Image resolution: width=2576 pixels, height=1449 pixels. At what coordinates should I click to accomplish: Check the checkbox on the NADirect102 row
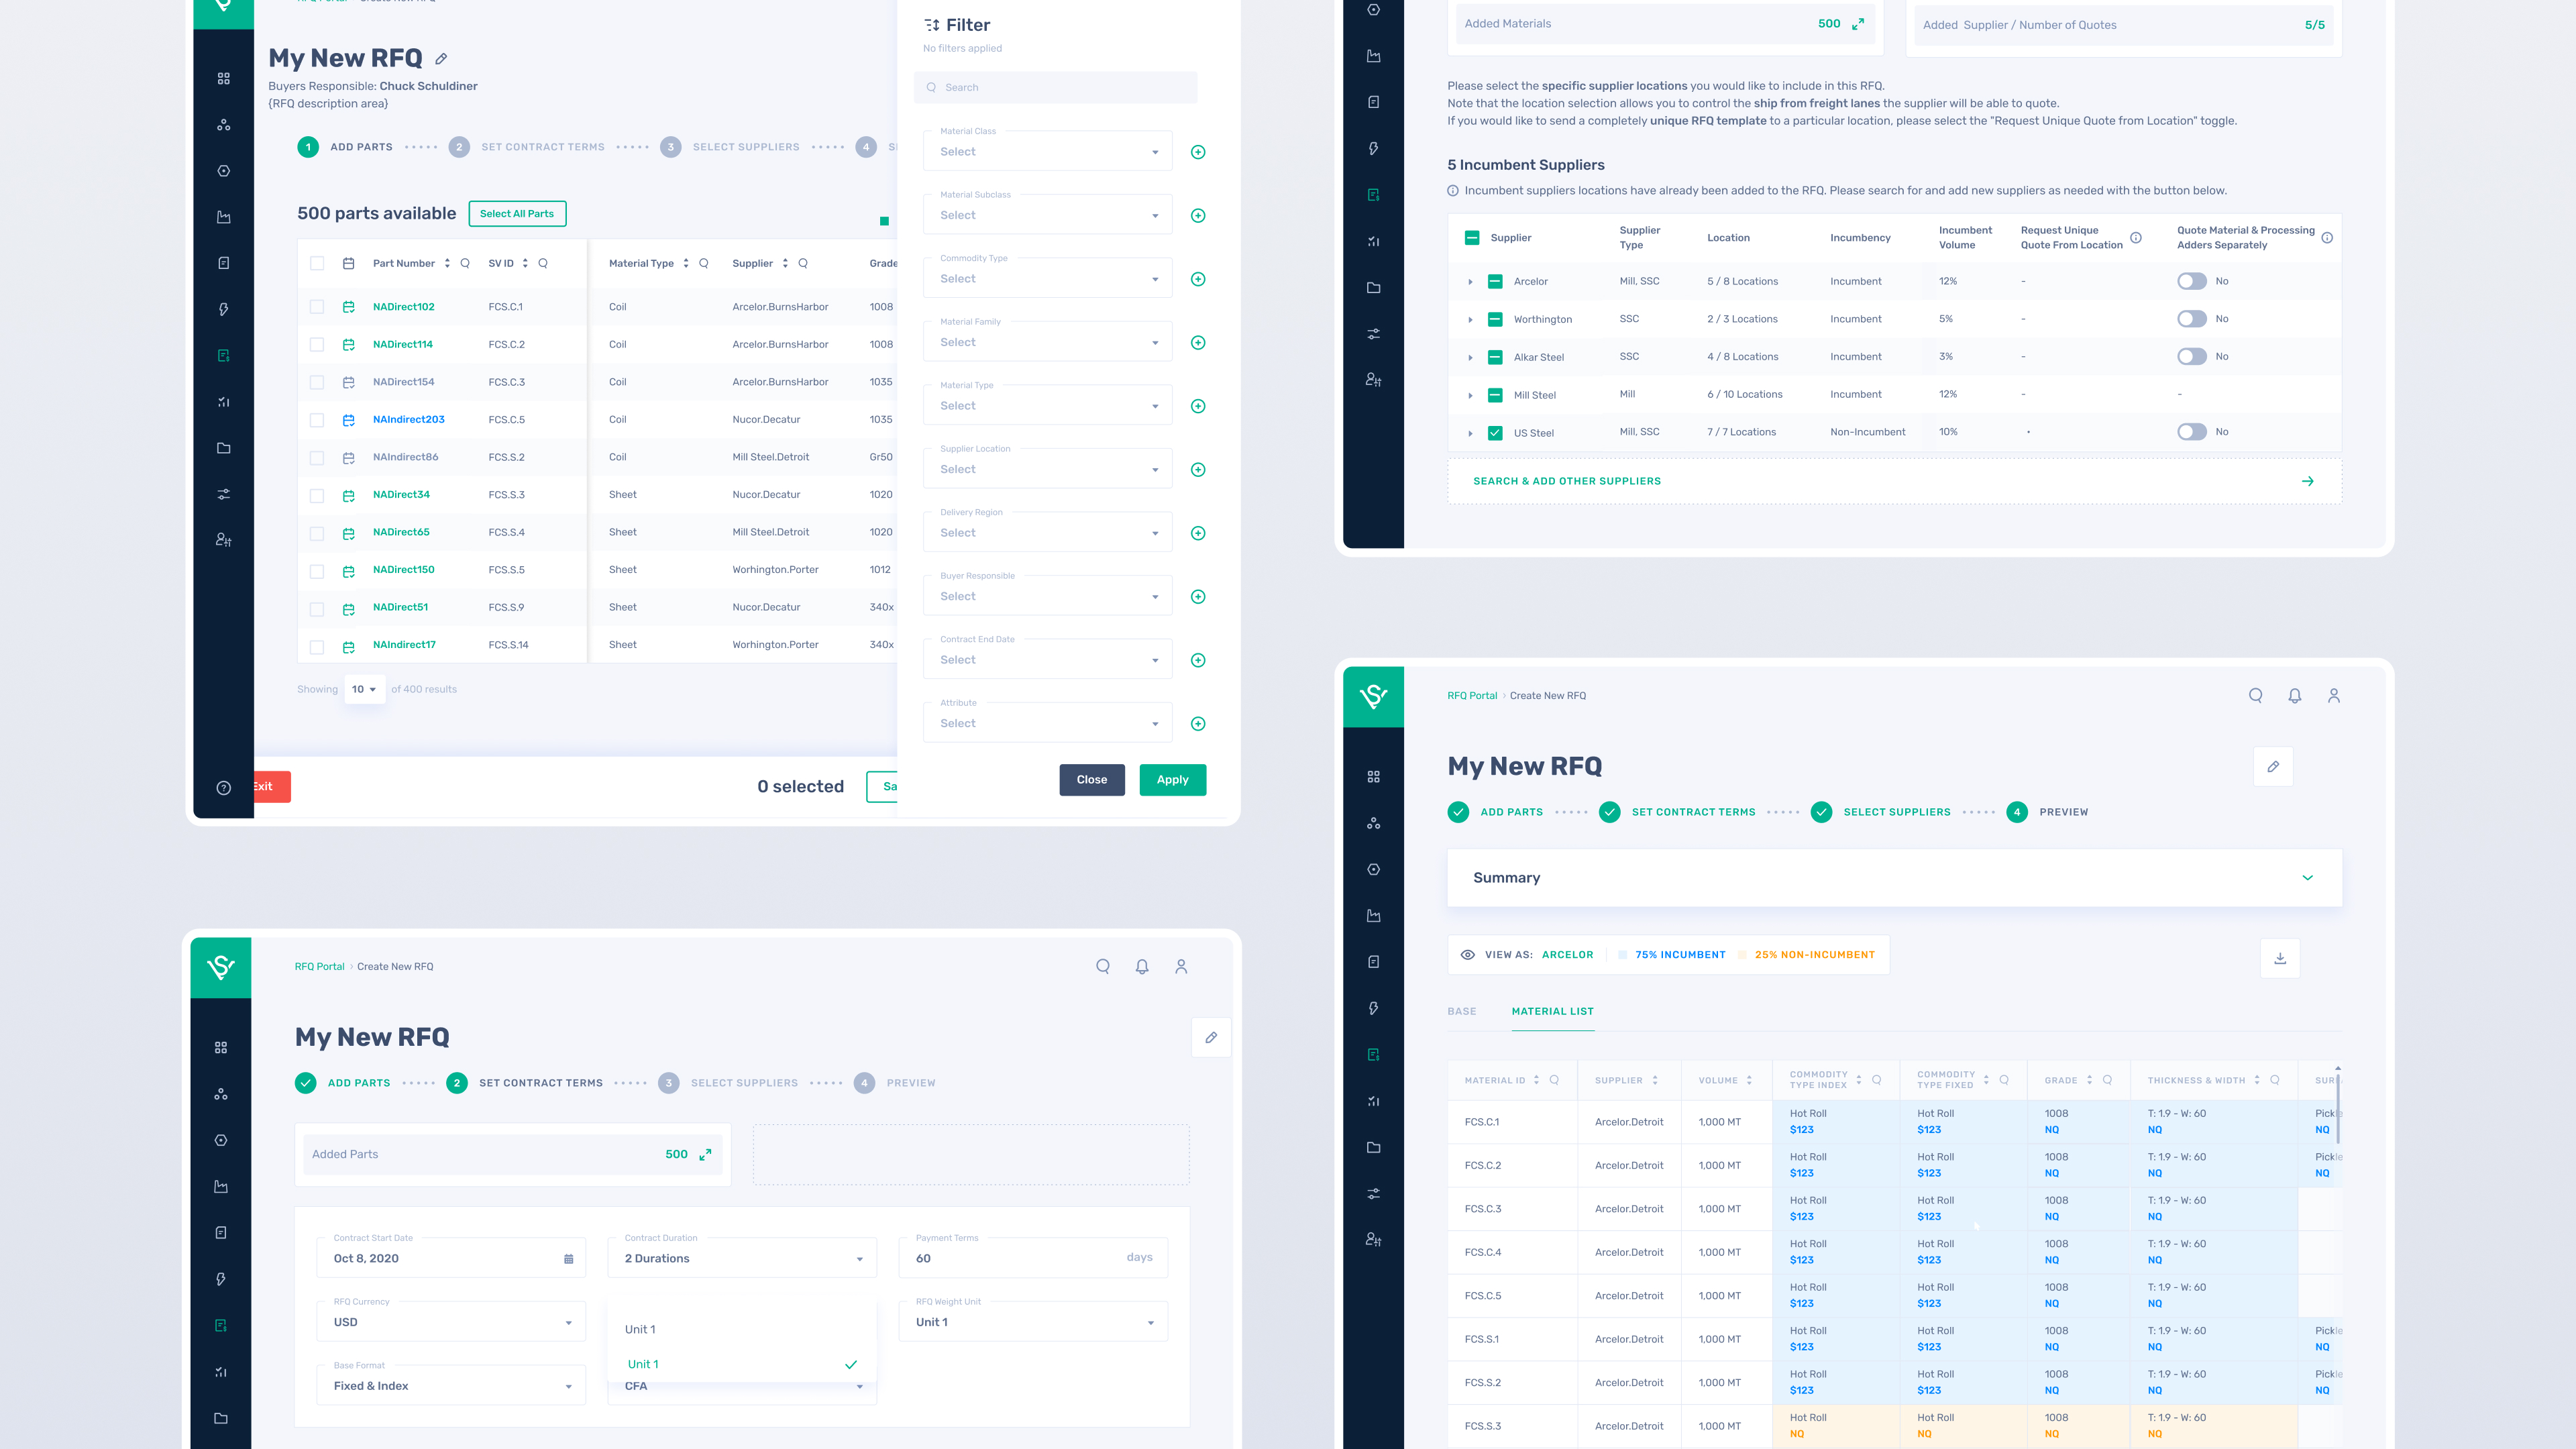point(317,306)
